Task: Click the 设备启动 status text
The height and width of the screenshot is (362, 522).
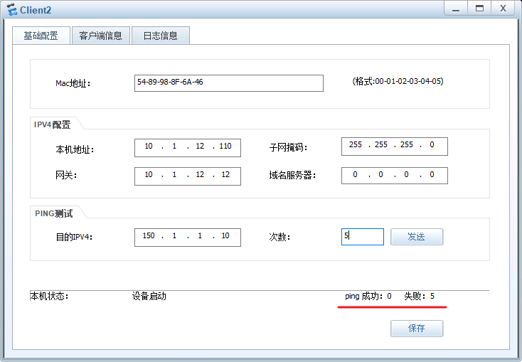Action: (149, 296)
